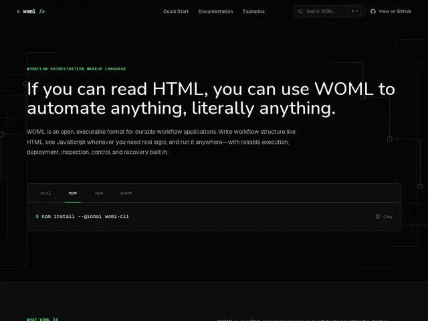Go to the Documentation page
The image size is (428, 321).
coord(215,11)
